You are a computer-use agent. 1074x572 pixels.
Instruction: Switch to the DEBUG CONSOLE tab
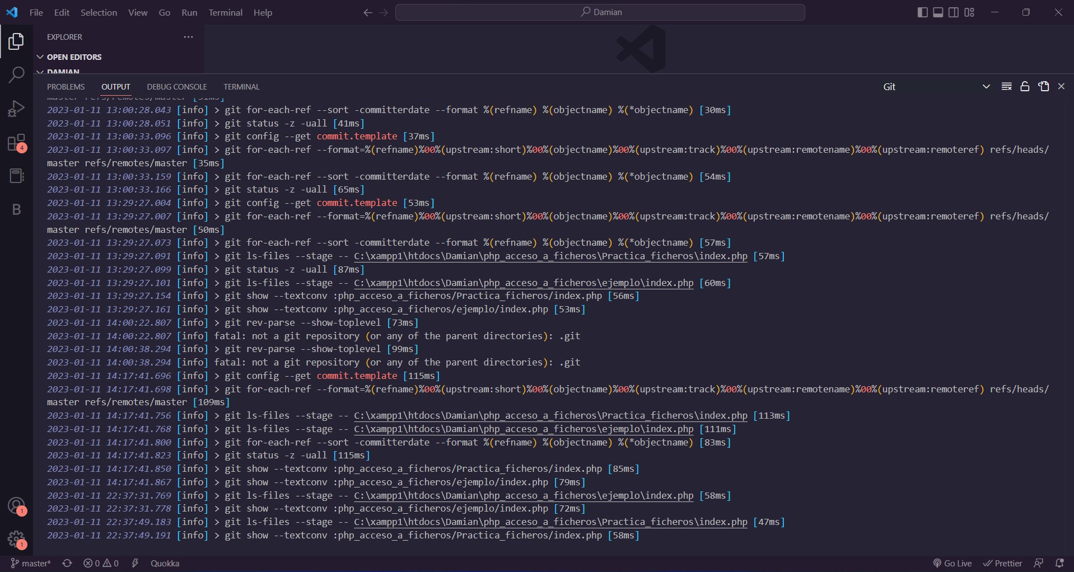[177, 87]
